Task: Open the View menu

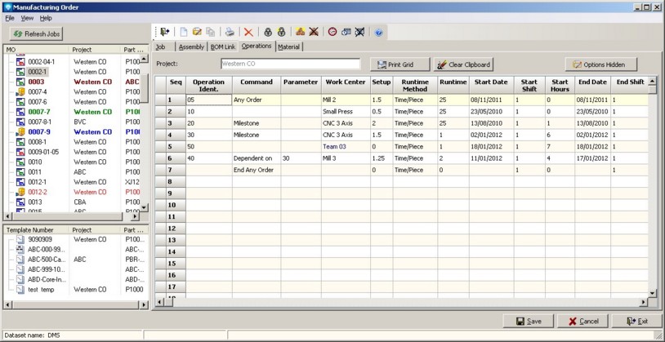Action: pyautogui.click(x=27, y=17)
